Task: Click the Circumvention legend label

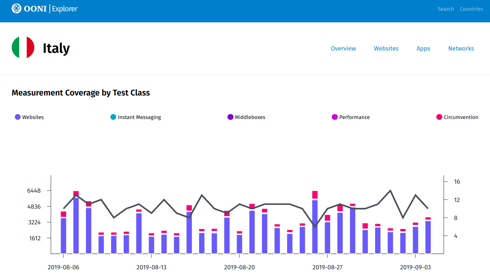Action: click(x=461, y=117)
